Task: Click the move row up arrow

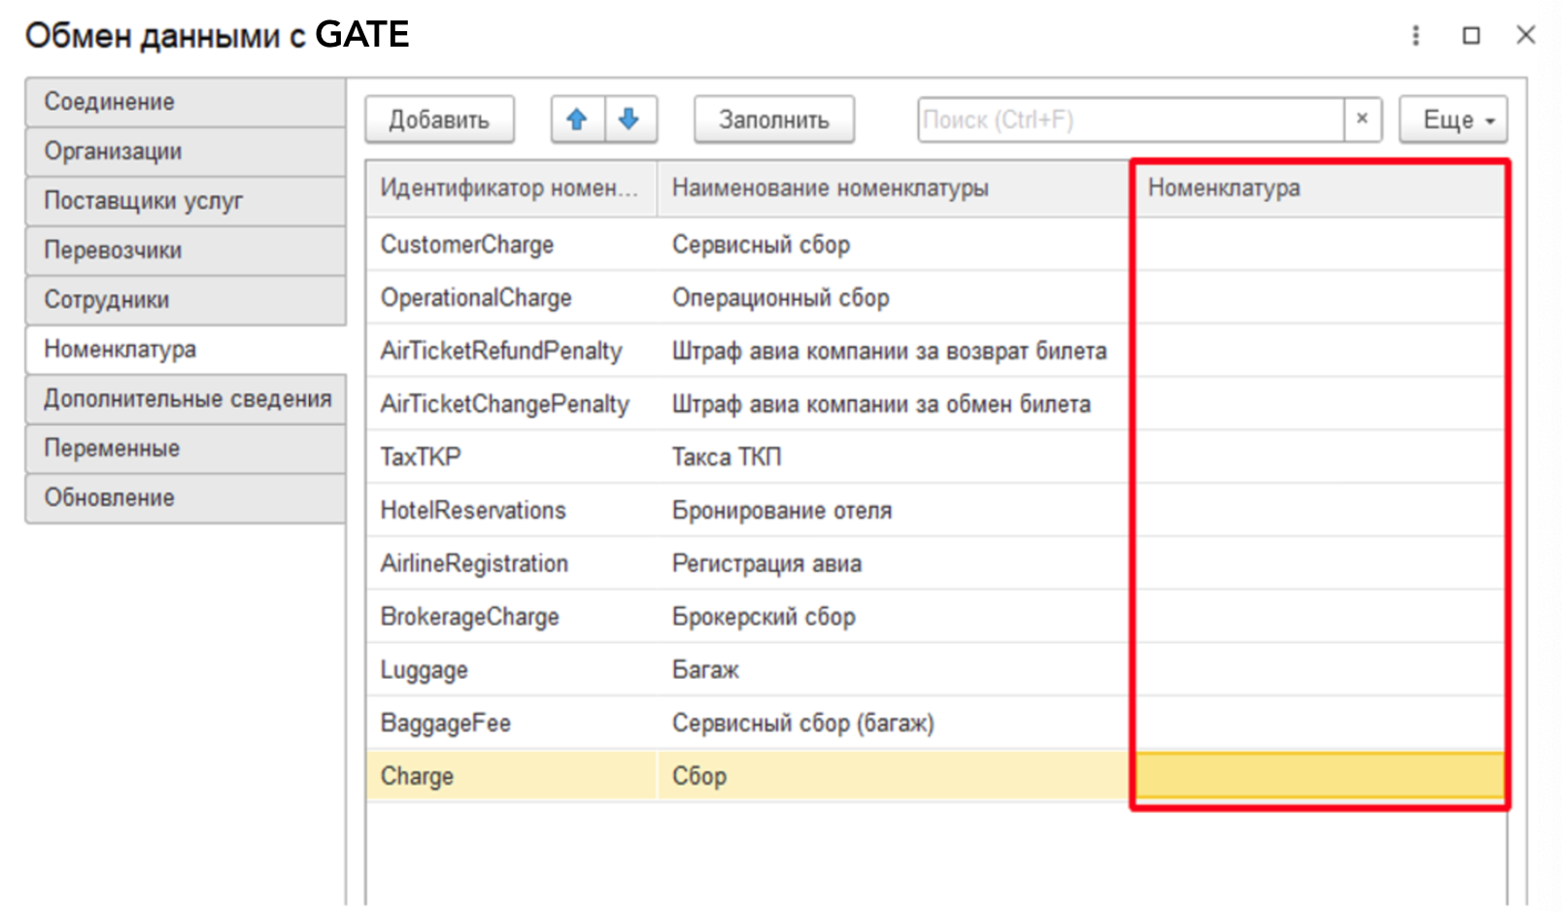Action: pos(577,119)
